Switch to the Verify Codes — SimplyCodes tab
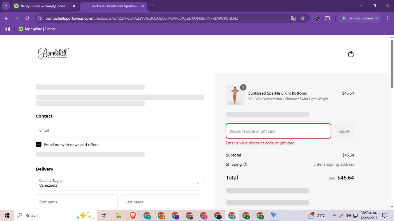Screen dimensions: 394x221 click(x=43, y=6)
